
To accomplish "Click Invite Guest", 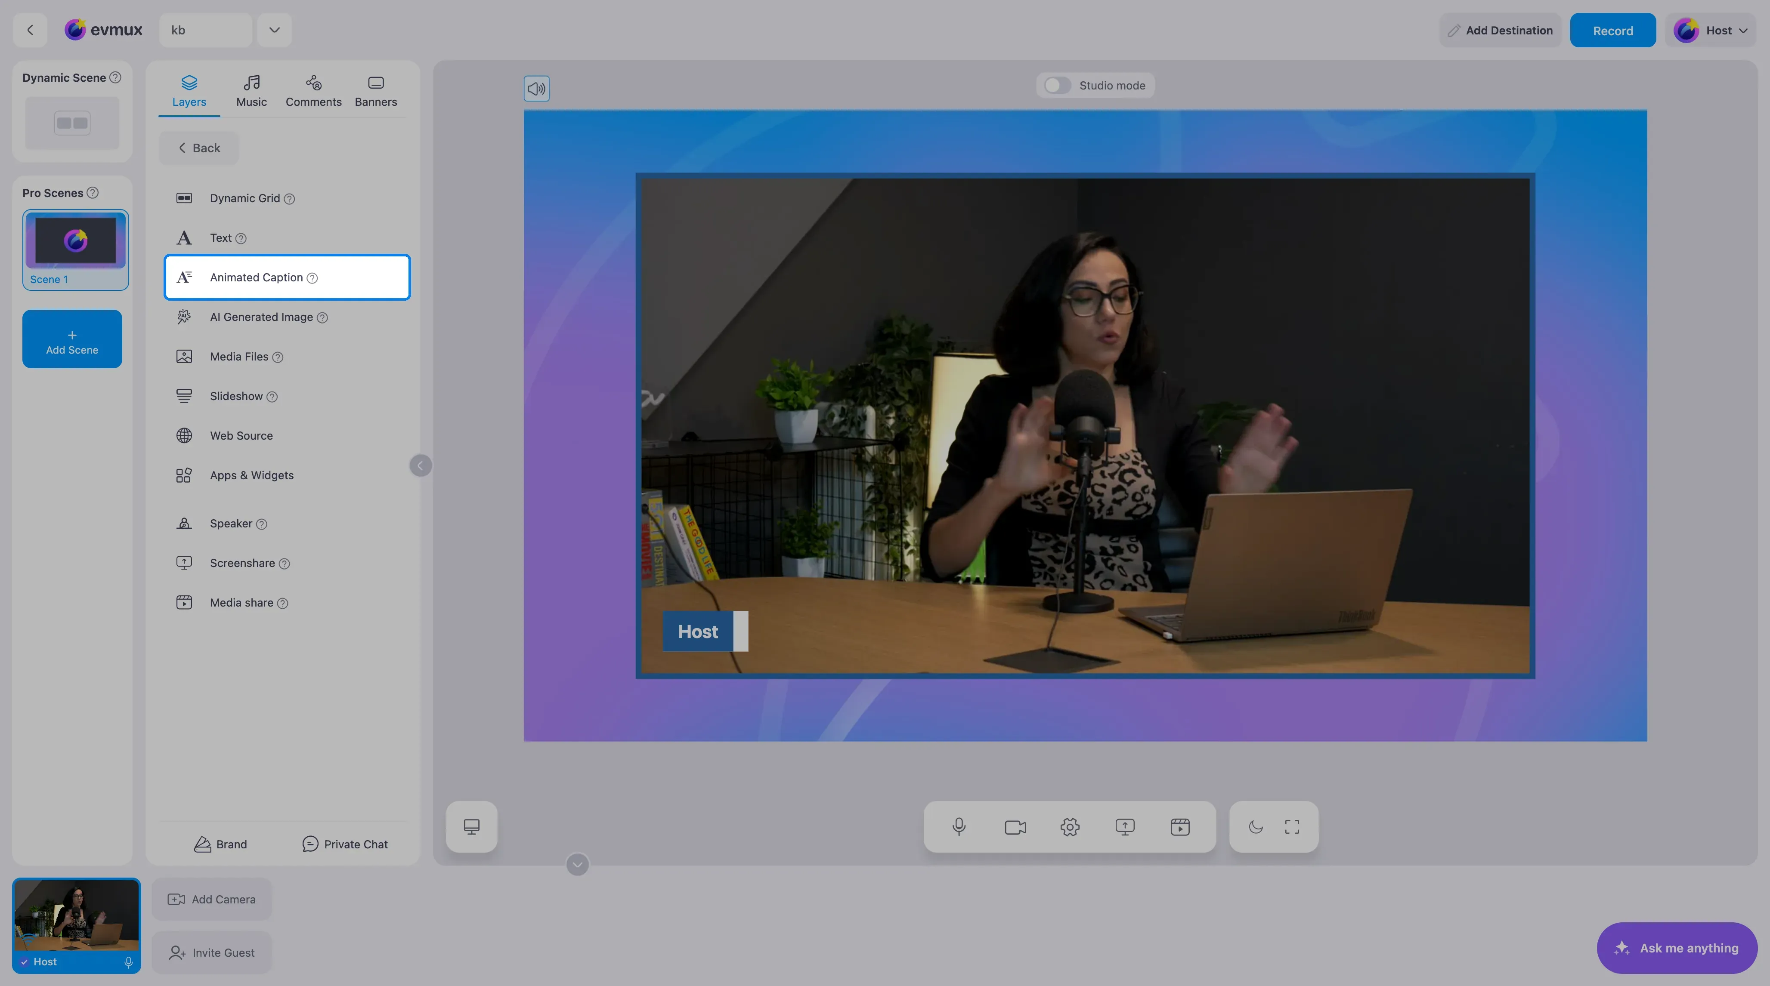I will click(212, 953).
